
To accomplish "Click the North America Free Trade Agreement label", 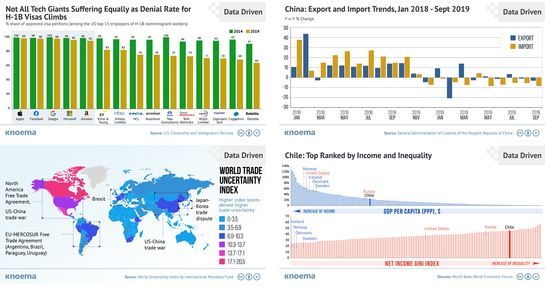I will (x=18, y=193).
